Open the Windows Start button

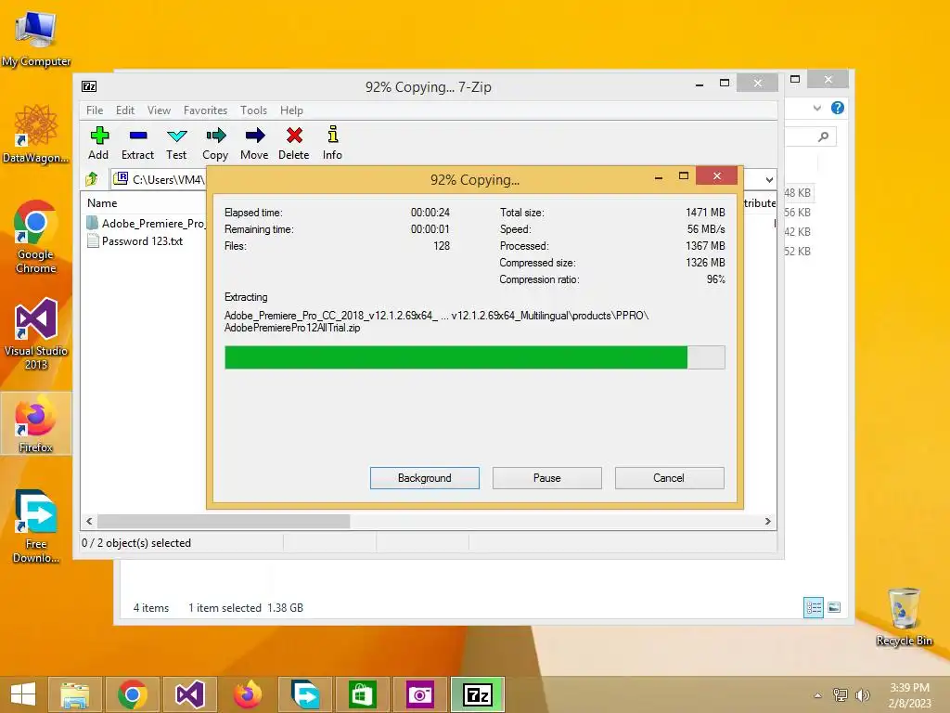coord(23,694)
